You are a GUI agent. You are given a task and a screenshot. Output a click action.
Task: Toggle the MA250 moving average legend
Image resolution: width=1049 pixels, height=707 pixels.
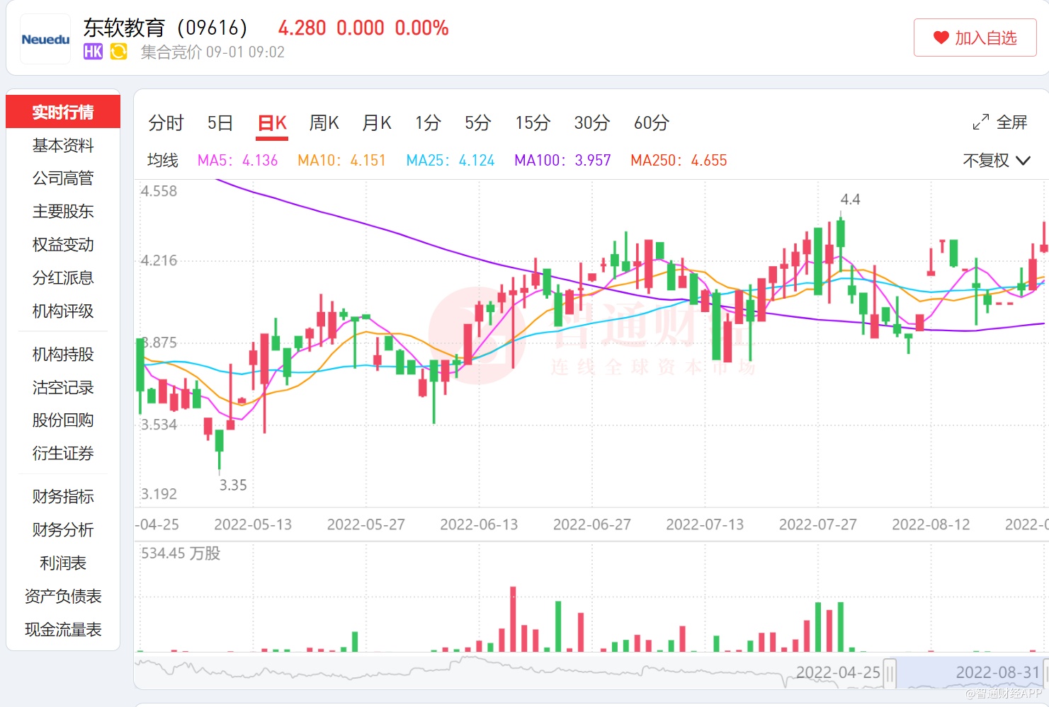pyautogui.click(x=679, y=161)
